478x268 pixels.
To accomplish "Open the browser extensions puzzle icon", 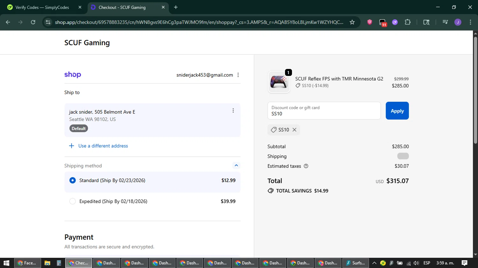I will click(408, 22).
